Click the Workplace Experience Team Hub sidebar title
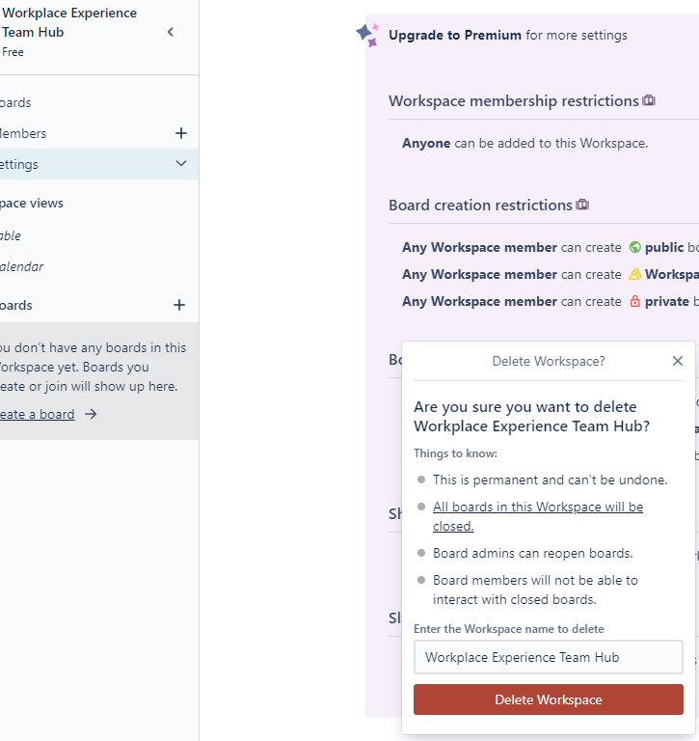The width and height of the screenshot is (699, 741). 69,23
